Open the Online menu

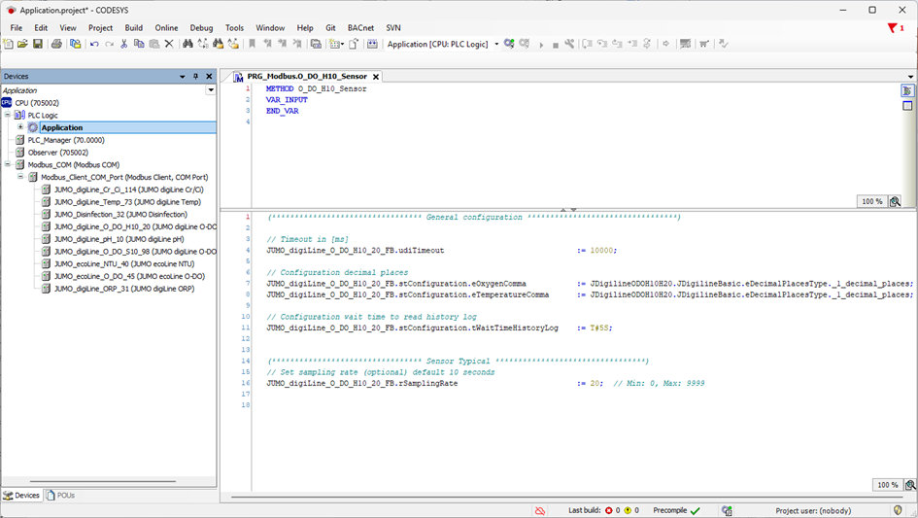point(166,27)
